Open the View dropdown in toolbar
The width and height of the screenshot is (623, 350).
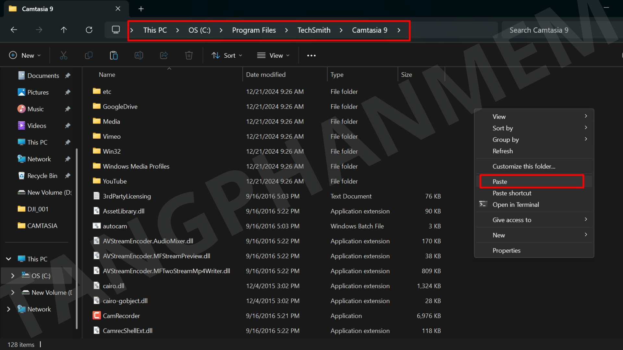[x=273, y=55]
